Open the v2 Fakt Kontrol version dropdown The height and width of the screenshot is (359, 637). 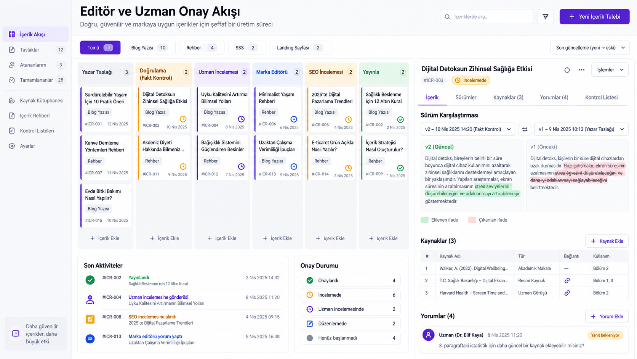(468, 129)
